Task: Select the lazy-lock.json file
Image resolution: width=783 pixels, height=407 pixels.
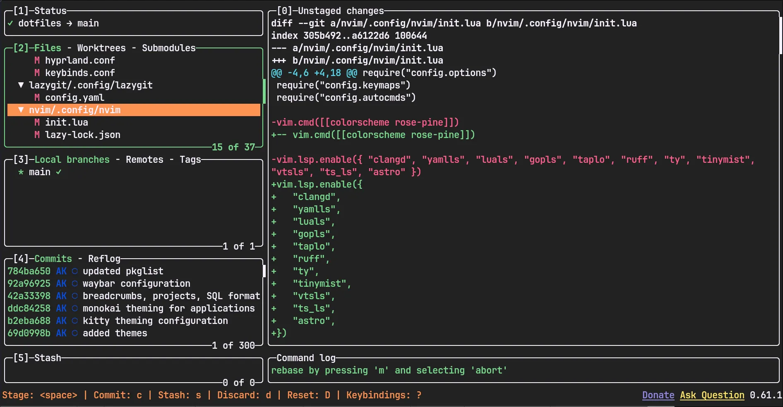Action: pyautogui.click(x=83, y=135)
